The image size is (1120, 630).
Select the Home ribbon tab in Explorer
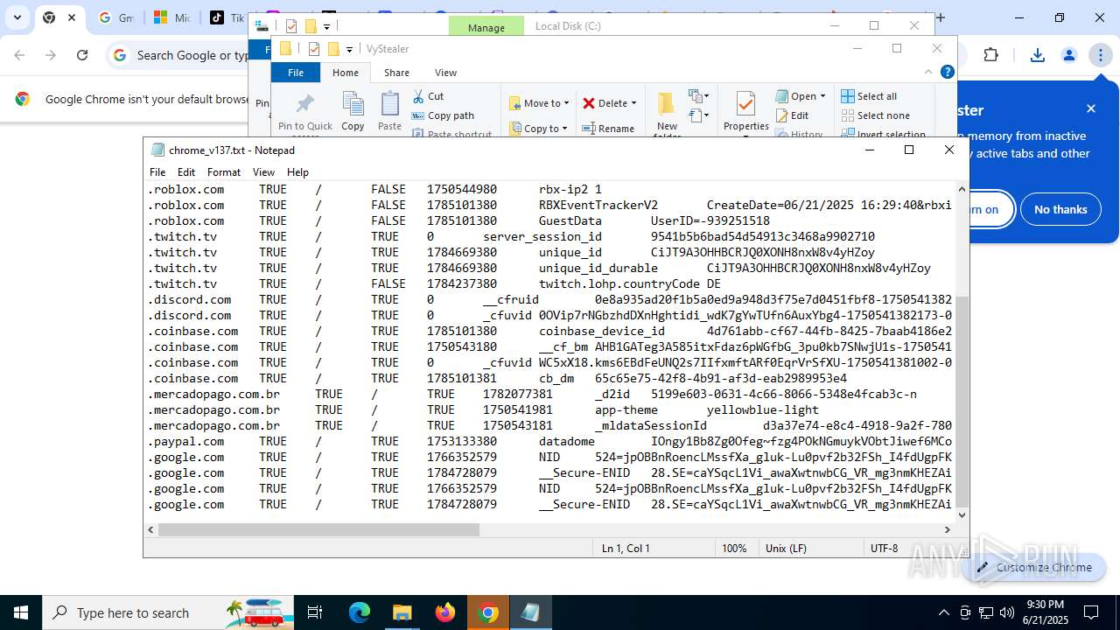(x=346, y=73)
